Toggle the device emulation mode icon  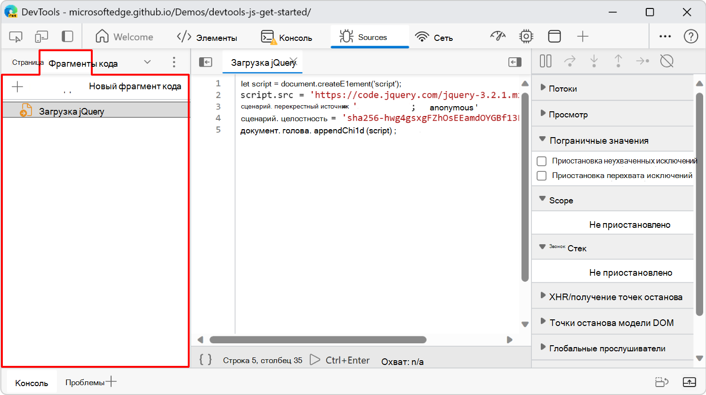pos(41,36)
